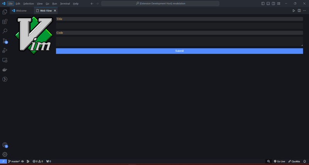The height and width of the screenshot is (165, 309).
Task: Click the Title input field
Action: click(179, 25)
